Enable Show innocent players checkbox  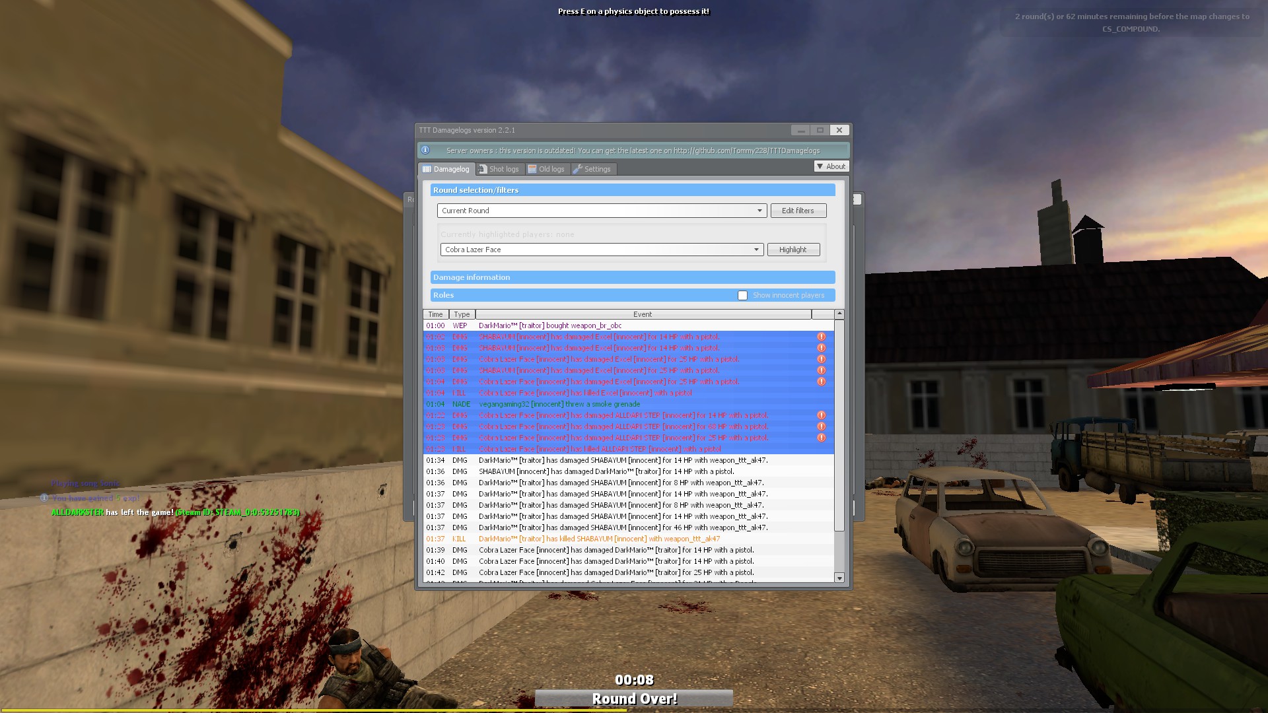tap(742, 295)
